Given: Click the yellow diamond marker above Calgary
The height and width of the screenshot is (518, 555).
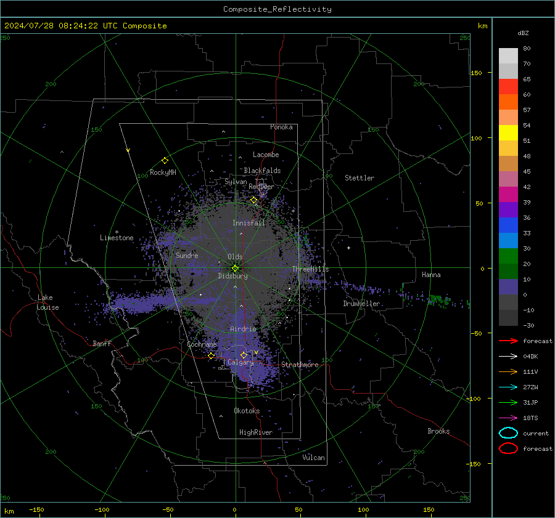Looking at the screenshot, I should pyautogui.click(x=244, y=355).
